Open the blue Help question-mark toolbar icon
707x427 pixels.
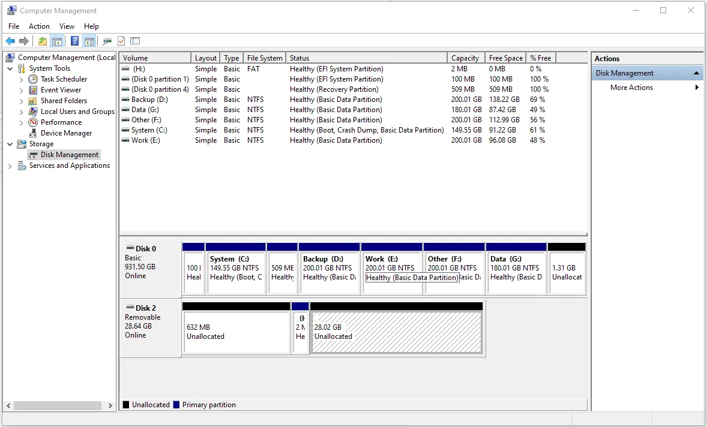75,41
